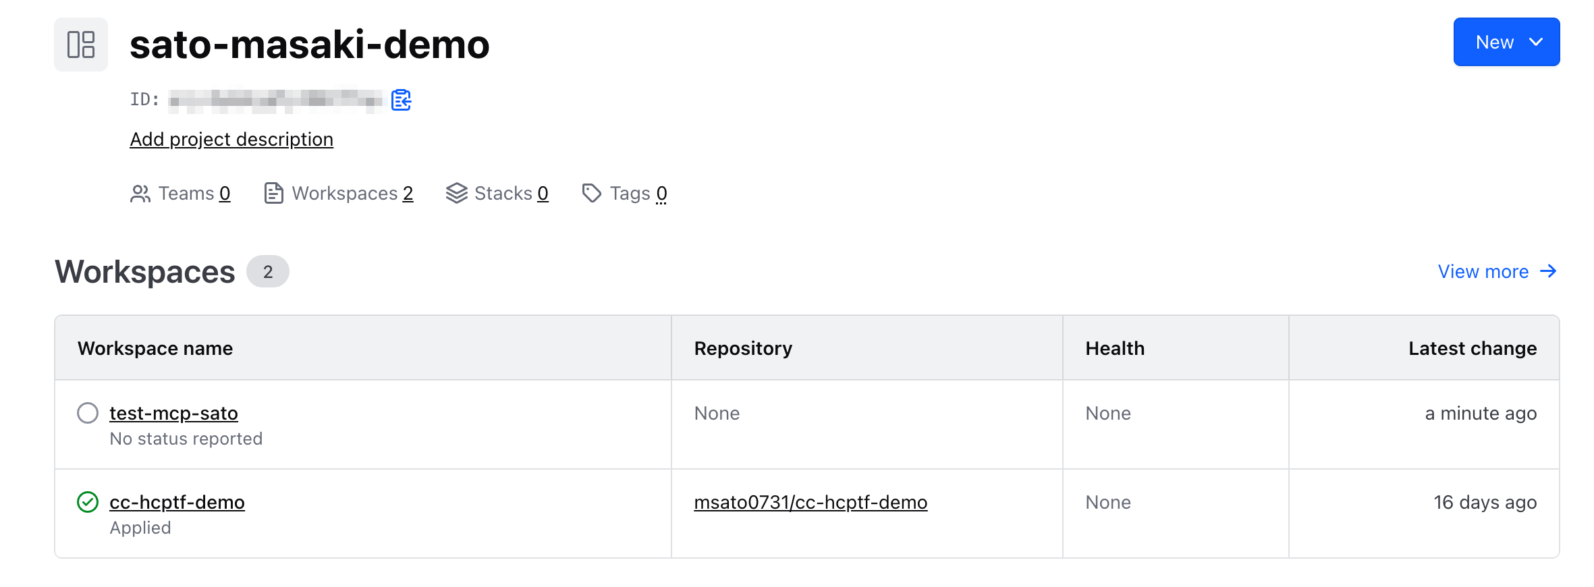Click the empty status circle for test-mcp-sato

tap(88, 413)
